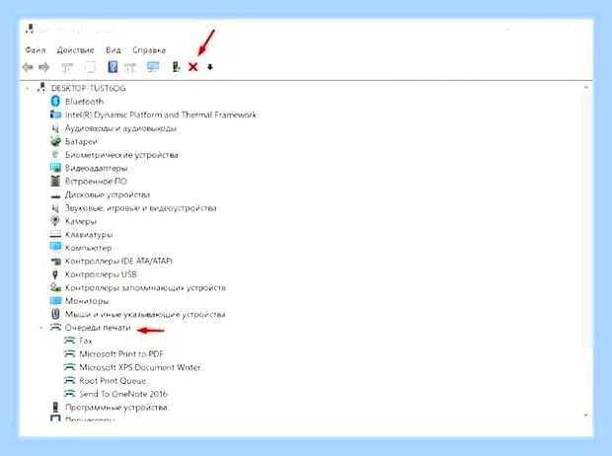612x456 pixels.
Task: Click the Root Print Queue printer icon
Action: 69,381
